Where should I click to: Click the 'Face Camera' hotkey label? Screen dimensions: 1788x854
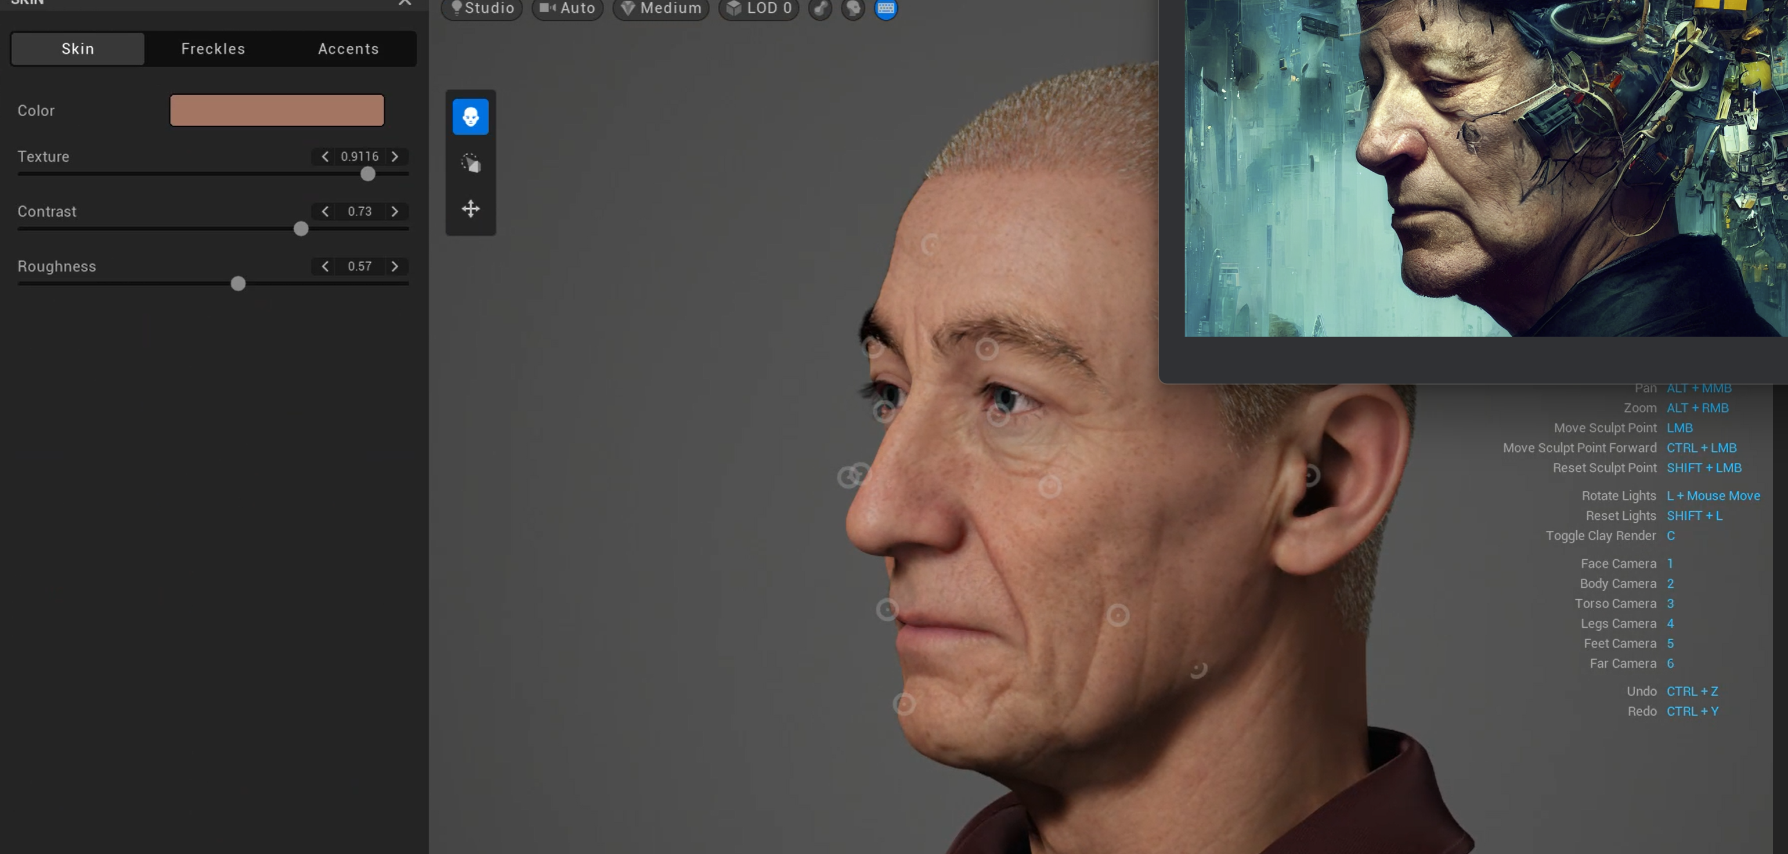(1619, 563)
